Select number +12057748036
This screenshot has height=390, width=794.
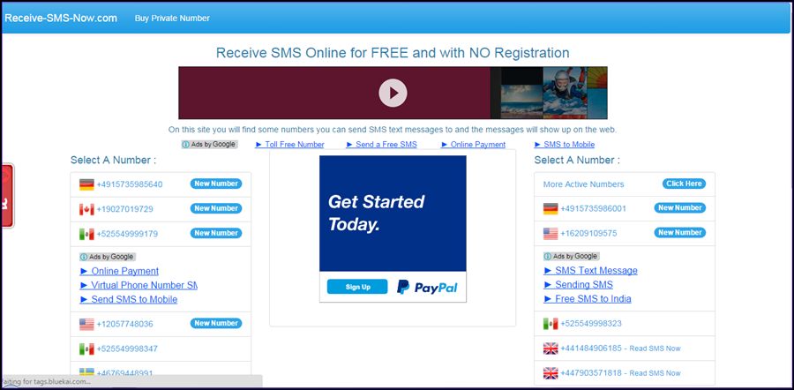point(125,324)
